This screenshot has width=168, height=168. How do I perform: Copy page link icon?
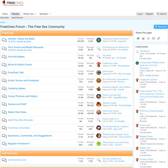pyautogui.click(x=159, y=38)
